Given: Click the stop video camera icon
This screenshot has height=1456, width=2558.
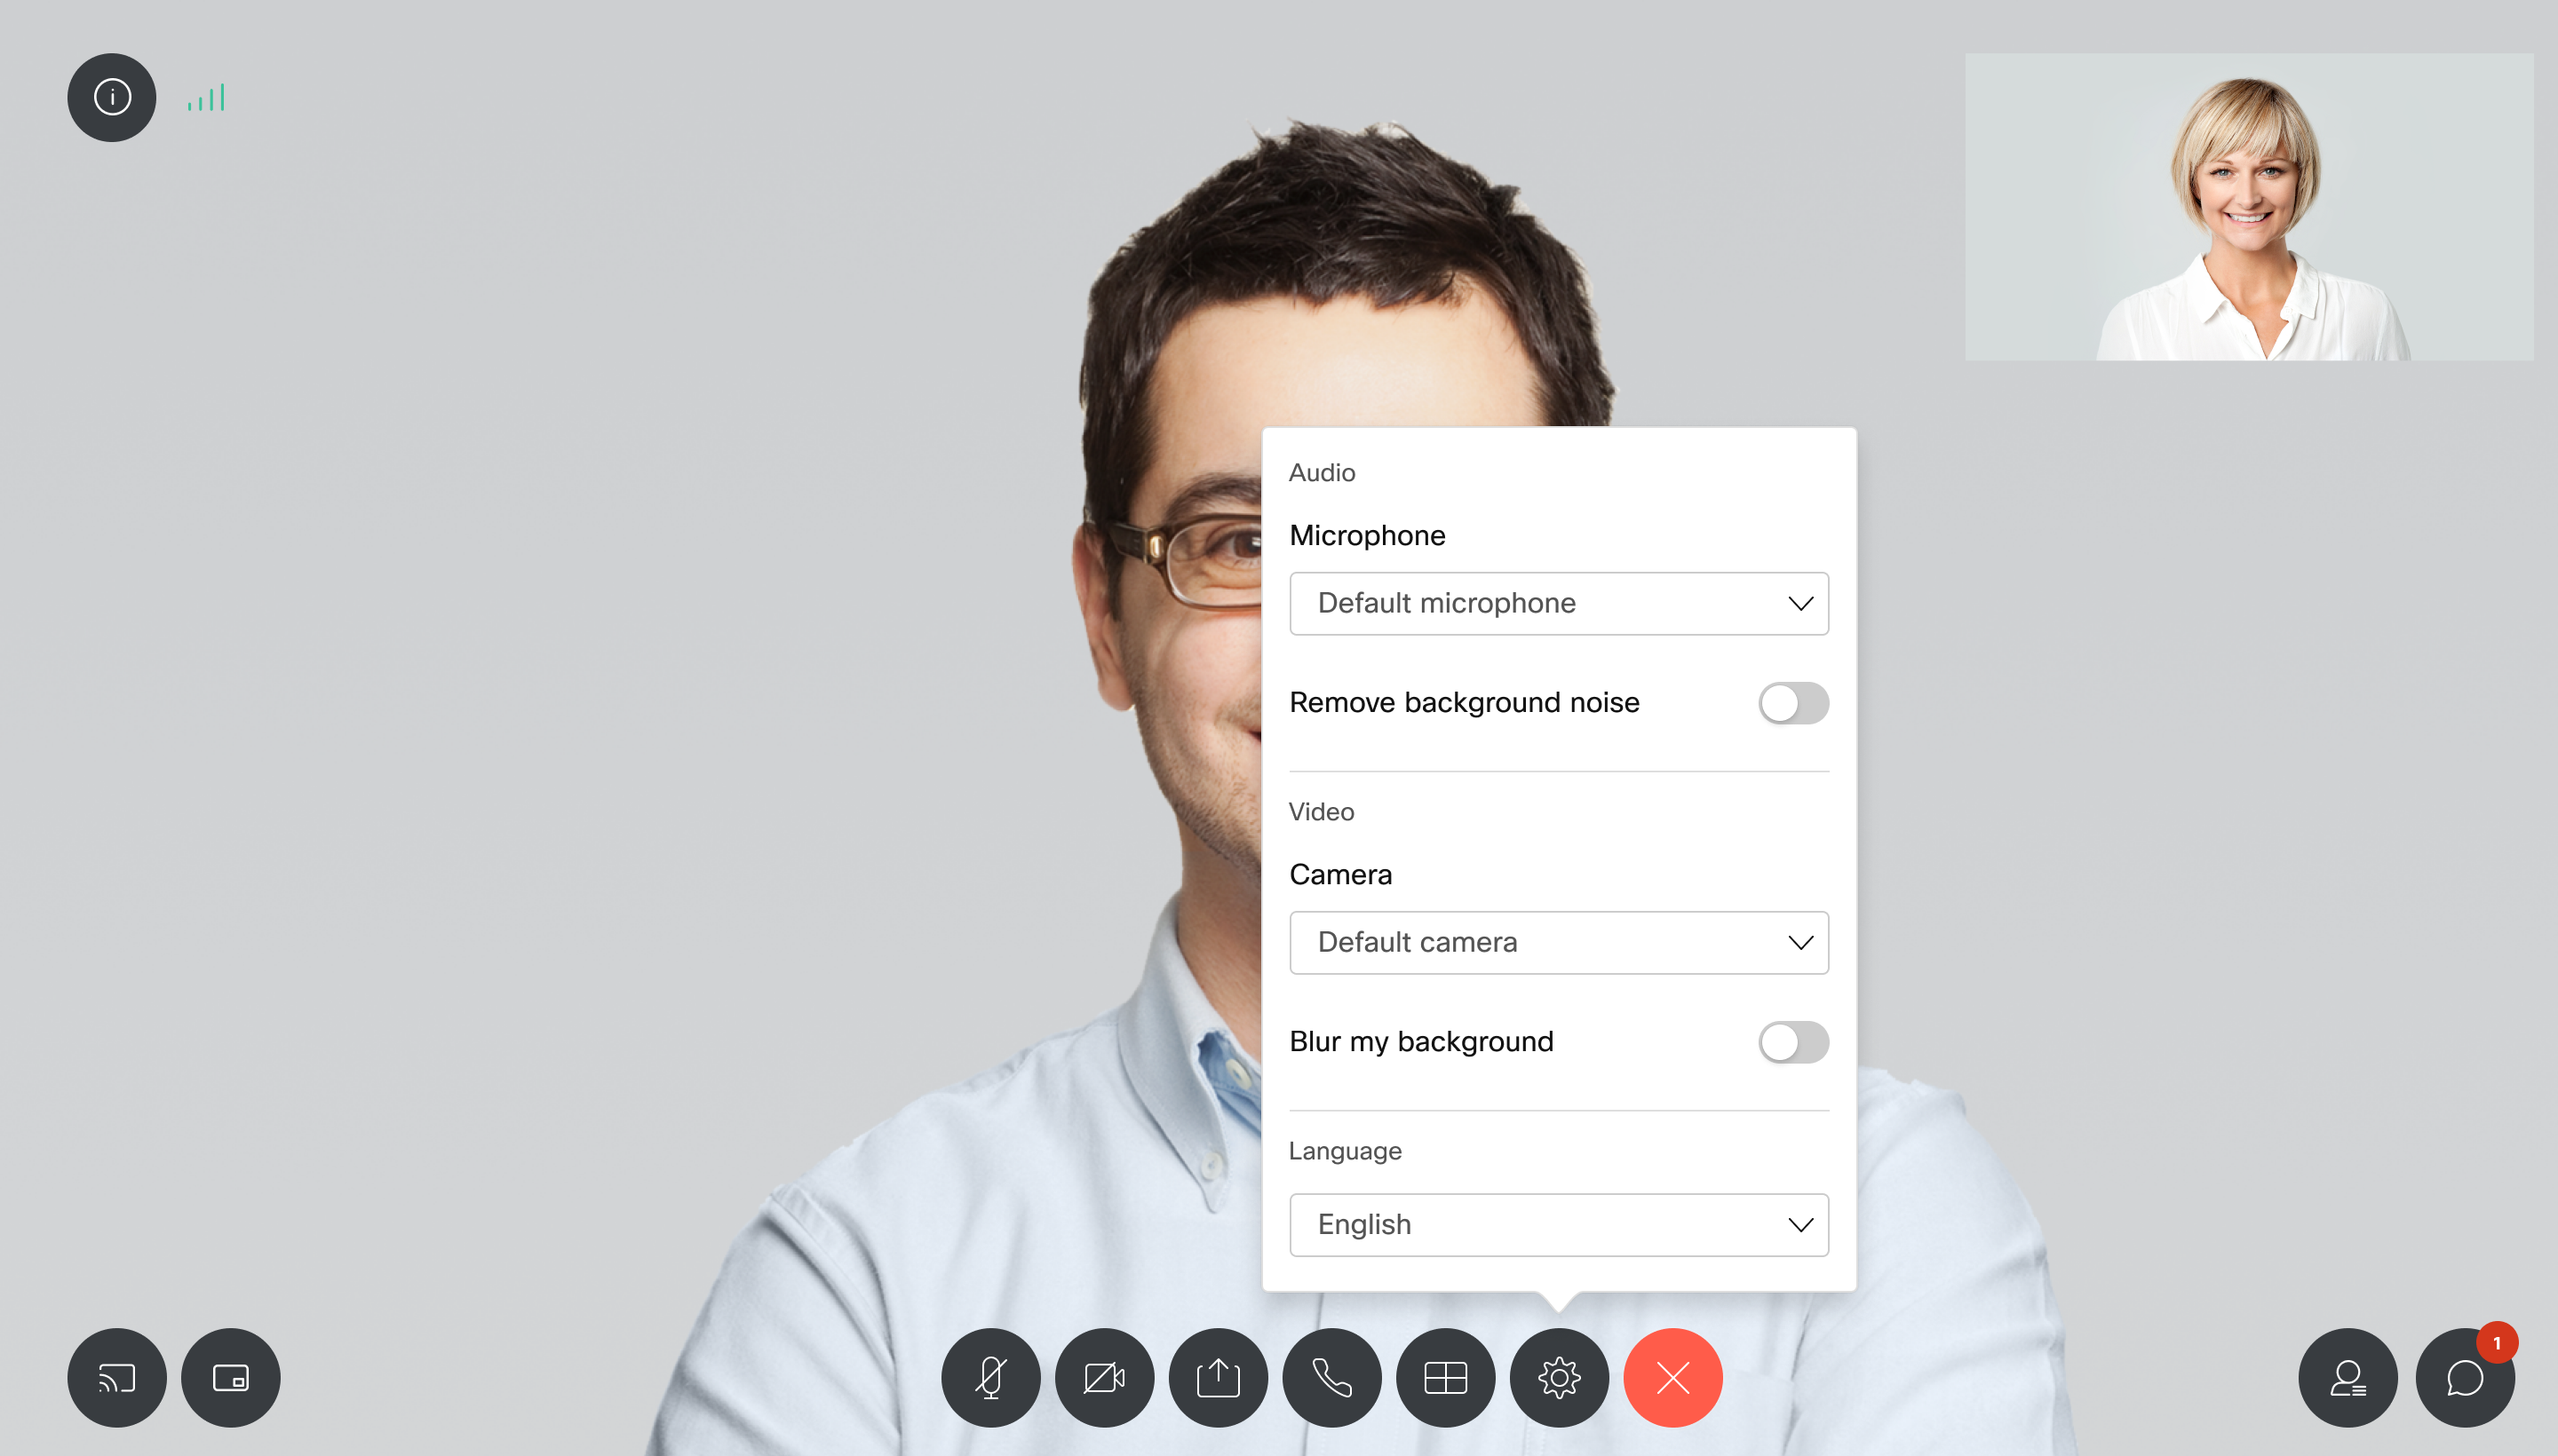Looking at the screenshot, I should 1107,1377.
